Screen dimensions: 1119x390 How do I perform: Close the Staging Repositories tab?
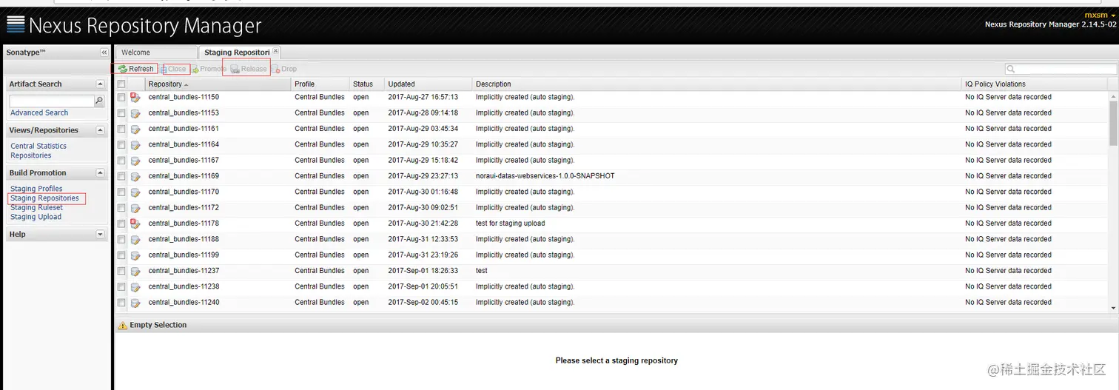[x=276, y=51]
